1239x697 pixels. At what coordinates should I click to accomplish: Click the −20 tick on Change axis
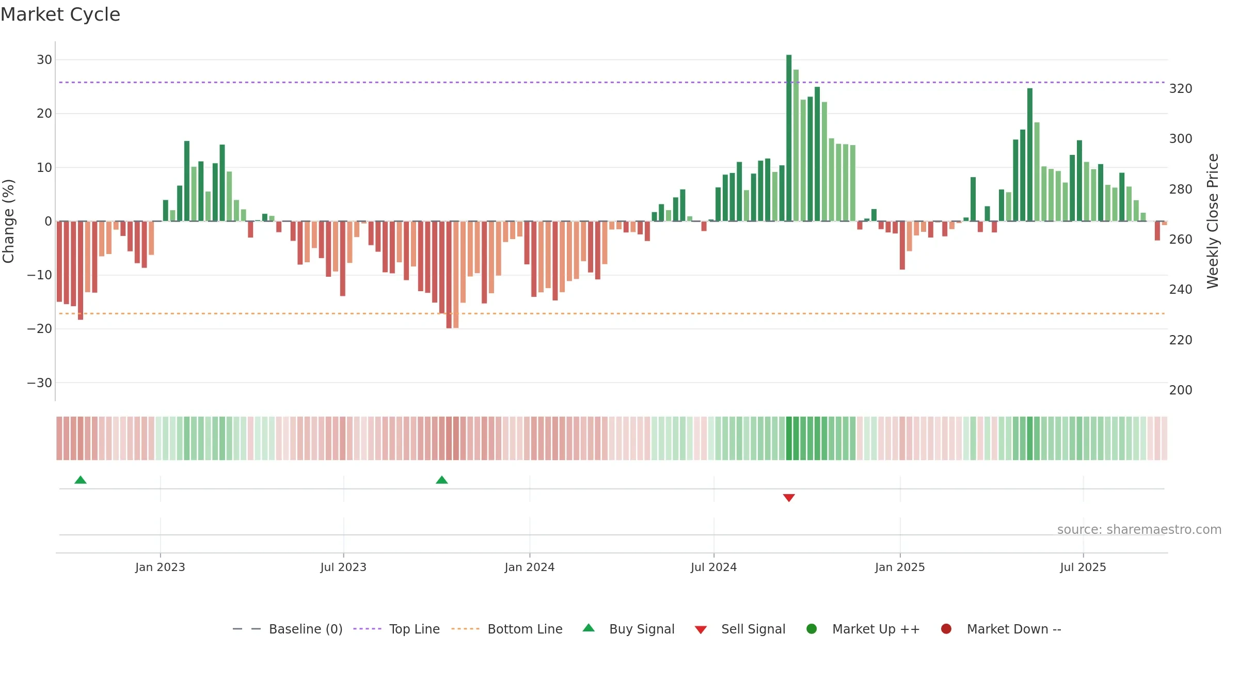point(40,329)
